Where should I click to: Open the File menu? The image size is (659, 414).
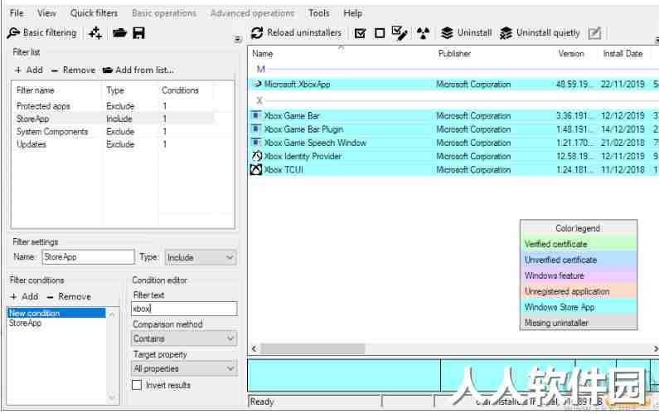click(x=17, y=13)
